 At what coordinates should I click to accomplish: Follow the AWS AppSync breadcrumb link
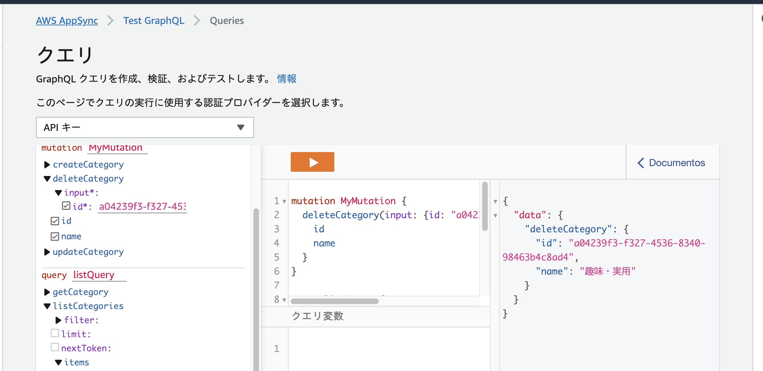pos(67,21)
